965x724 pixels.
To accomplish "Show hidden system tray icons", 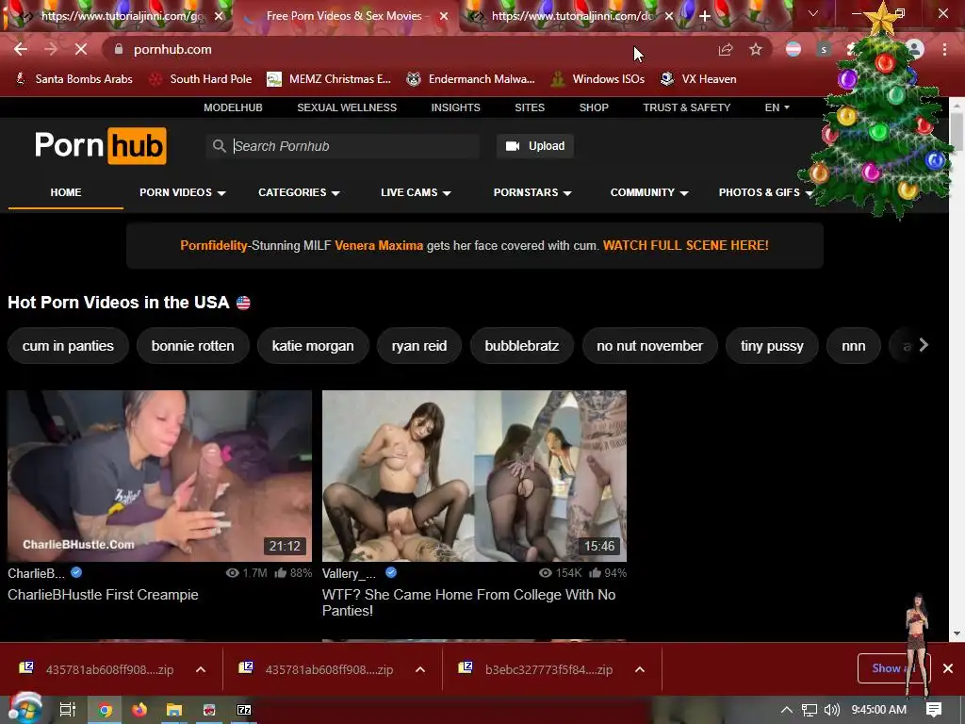I will (x=786, y=710).
